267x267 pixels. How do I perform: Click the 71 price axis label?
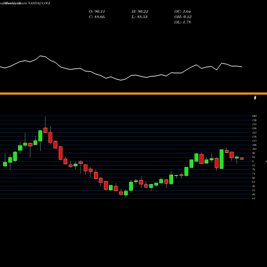click(x=254, y=174)
